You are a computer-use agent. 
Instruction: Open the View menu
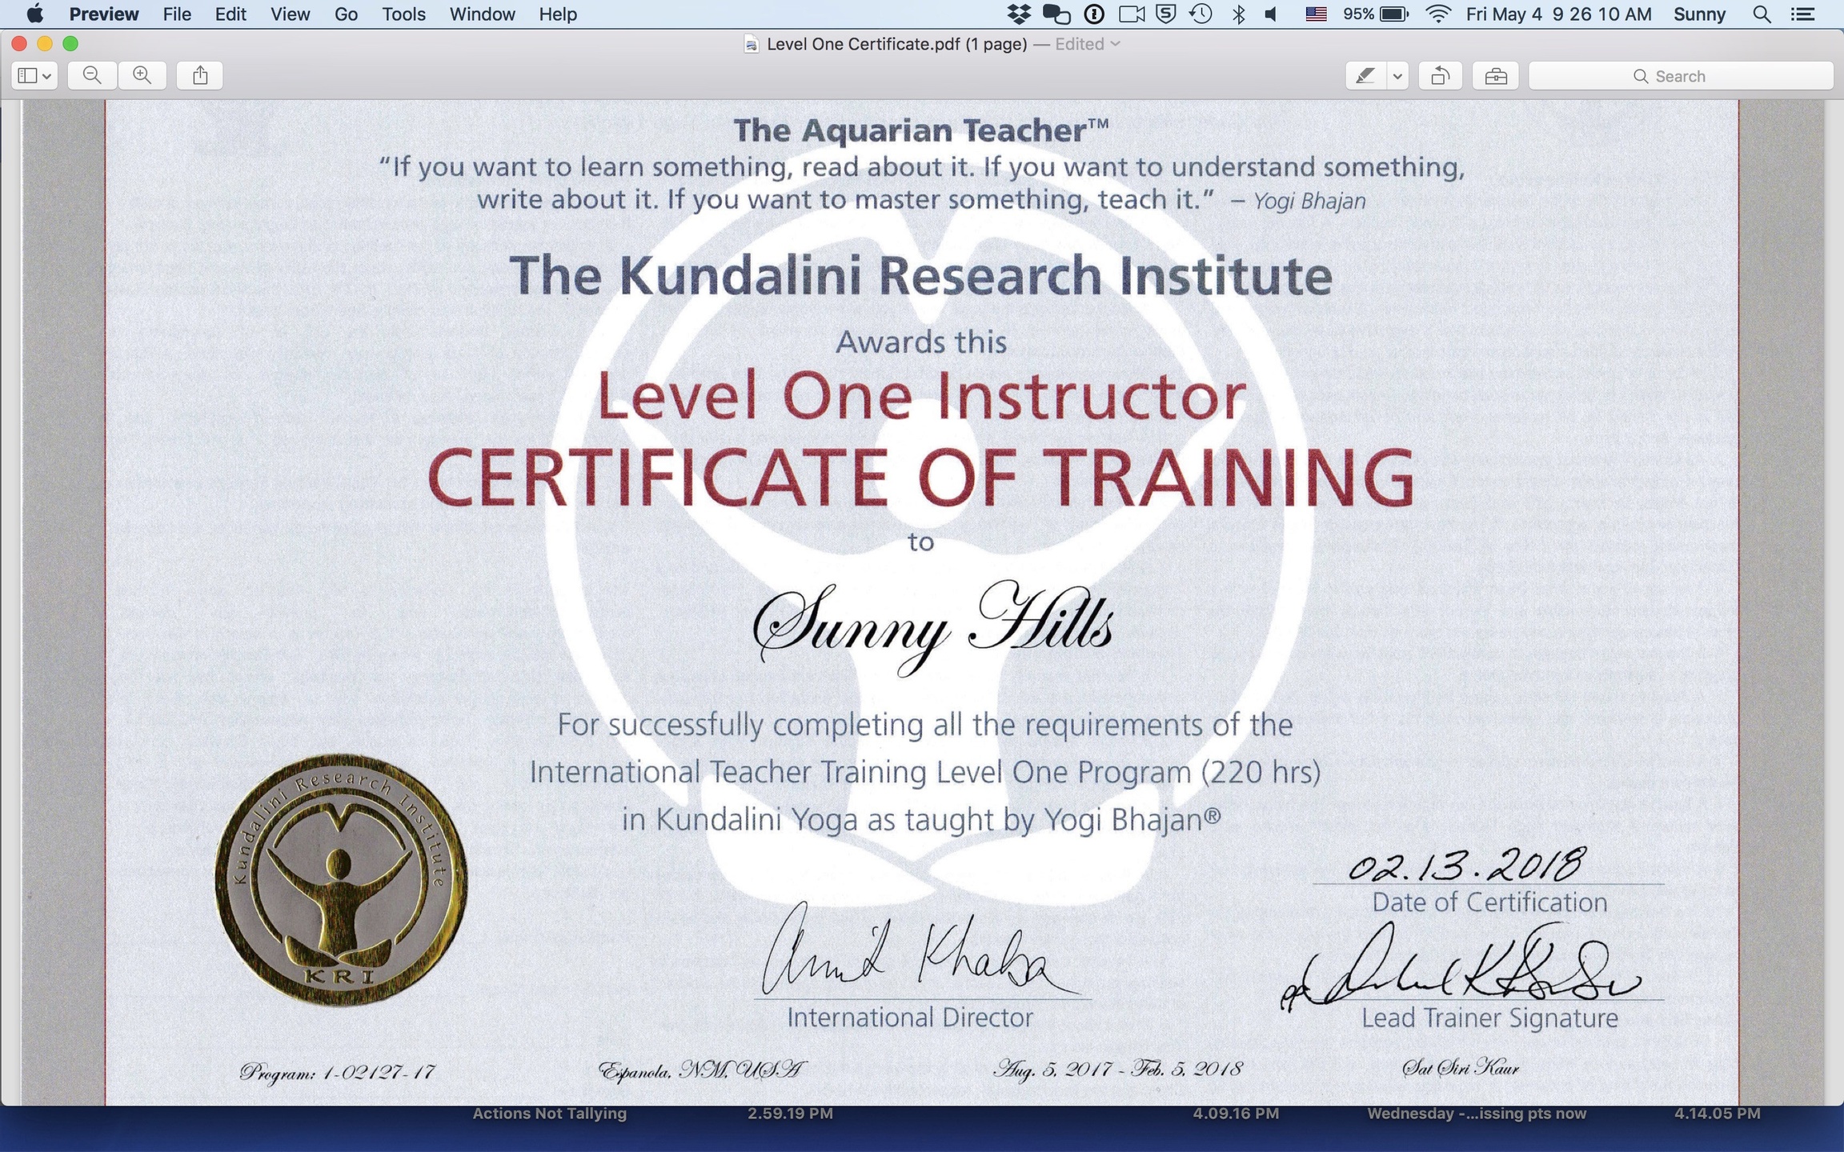(290, 14)
